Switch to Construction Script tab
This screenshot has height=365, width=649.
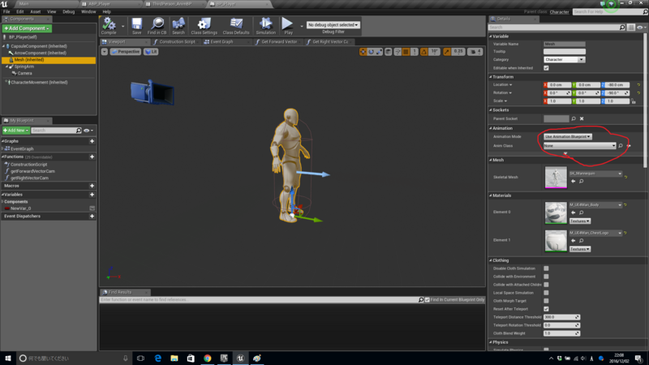point(177,42)
